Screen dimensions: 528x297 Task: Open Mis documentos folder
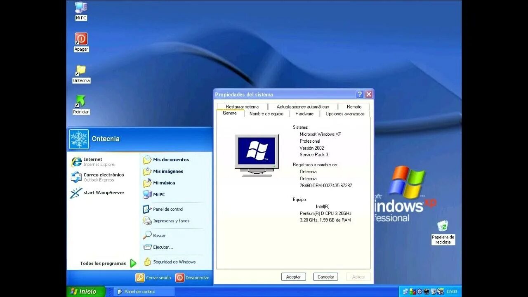(x=166, y=160)
